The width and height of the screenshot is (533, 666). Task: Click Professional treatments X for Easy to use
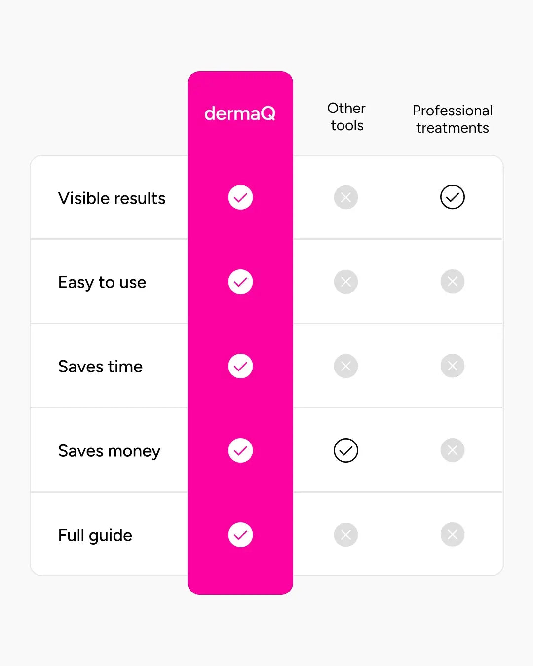pyautogui.click(x=453, y=282)
